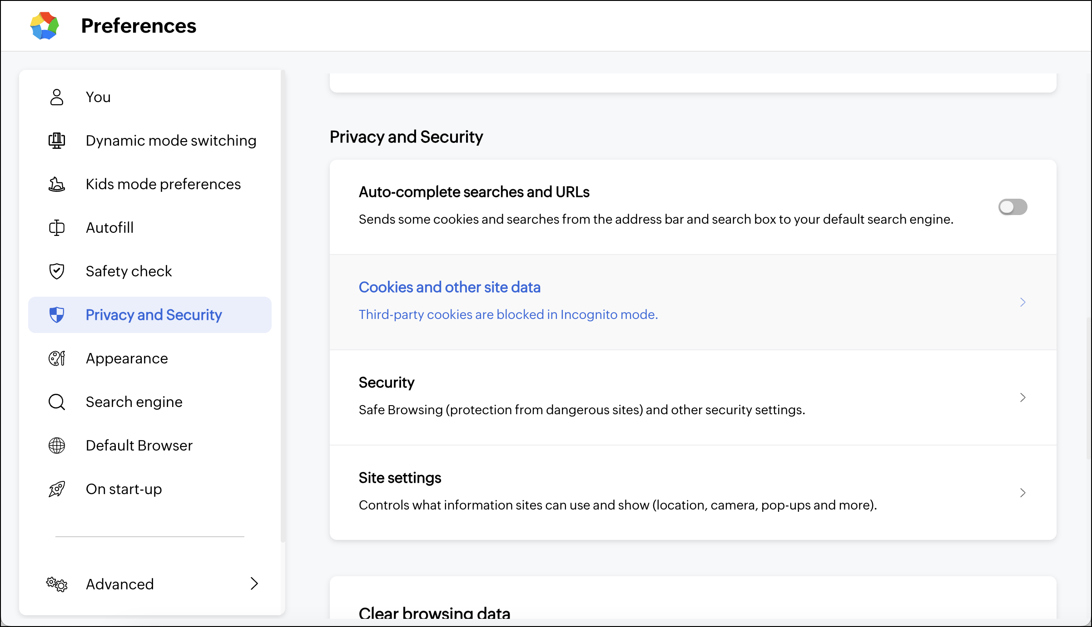The width and height of the screenshot is (1092, 627).
Task: Open Appearance settings
Action: tap(150, 358)
